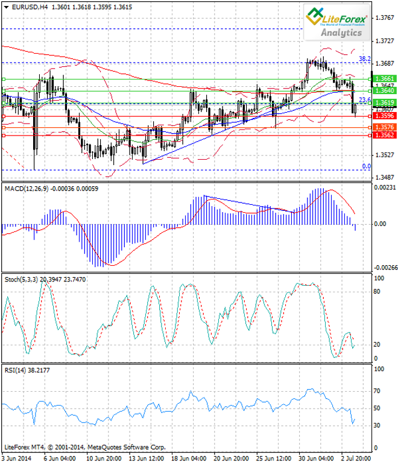The image size is (398, 464).
Task: Click the 18 Jun 04:00 time axis label
Action: pyautogui.click(x=189, y=459)
